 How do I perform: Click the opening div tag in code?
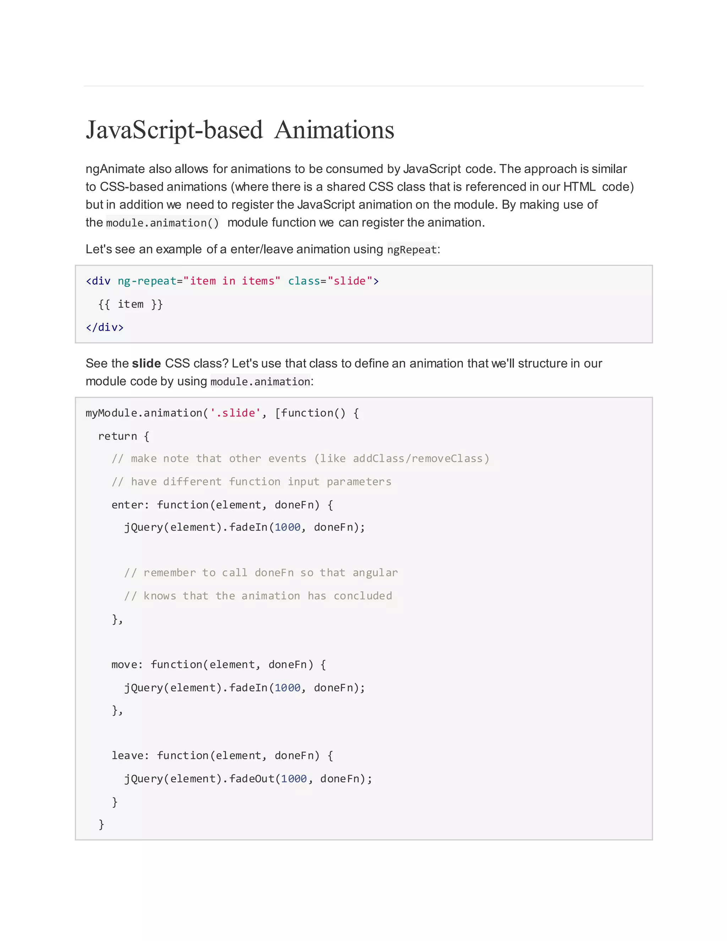(98, 281)
